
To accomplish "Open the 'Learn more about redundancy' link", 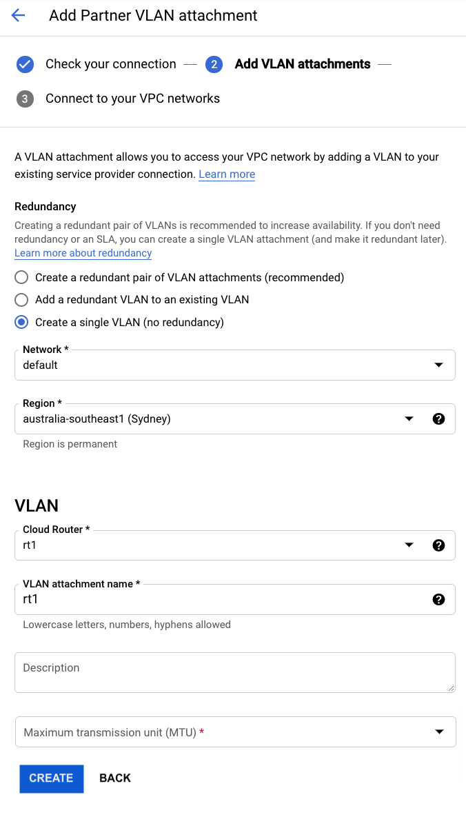I will 83,253.
